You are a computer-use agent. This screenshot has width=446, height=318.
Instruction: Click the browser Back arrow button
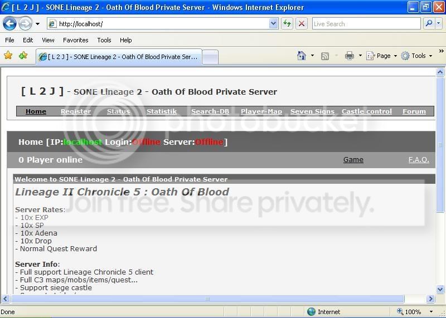tap(9, 24)
